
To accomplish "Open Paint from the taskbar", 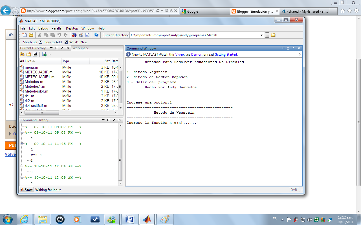I will point(164,219).
